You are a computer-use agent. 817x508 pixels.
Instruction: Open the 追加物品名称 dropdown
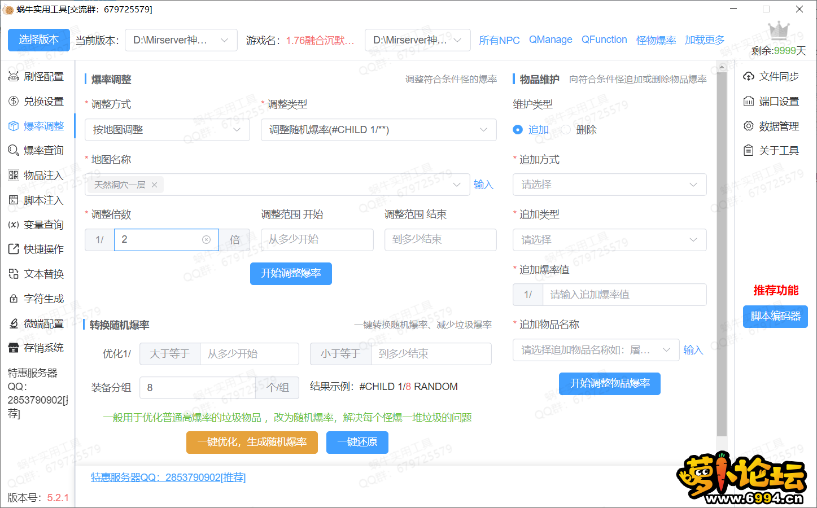click(x=596, y=350)
